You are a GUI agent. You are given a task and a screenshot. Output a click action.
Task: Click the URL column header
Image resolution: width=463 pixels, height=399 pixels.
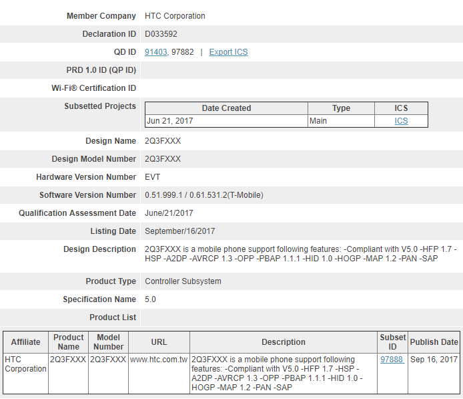pyautogui.click(x=159, y=342)
